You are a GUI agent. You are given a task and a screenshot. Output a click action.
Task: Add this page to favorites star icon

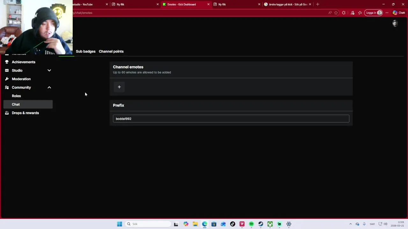point(336,13)
